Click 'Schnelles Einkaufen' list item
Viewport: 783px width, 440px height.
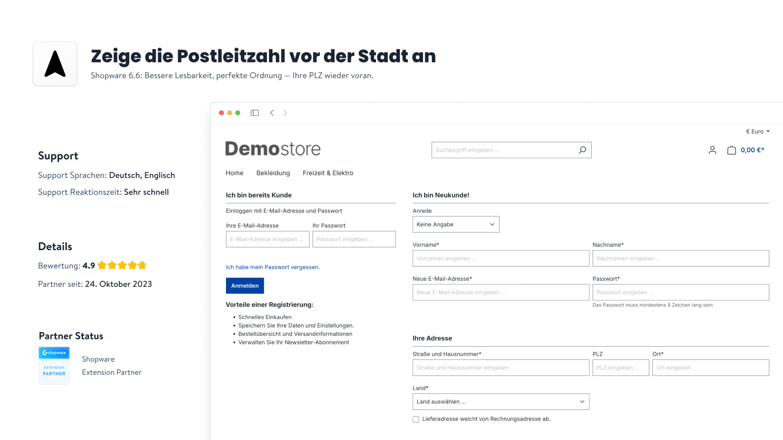265,317
